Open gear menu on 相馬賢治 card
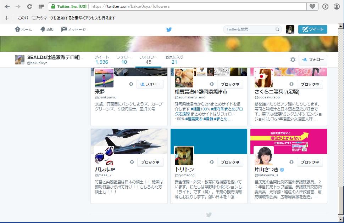Screen dimensions: 344x223 pyautogui.click(x=211, y=84)
